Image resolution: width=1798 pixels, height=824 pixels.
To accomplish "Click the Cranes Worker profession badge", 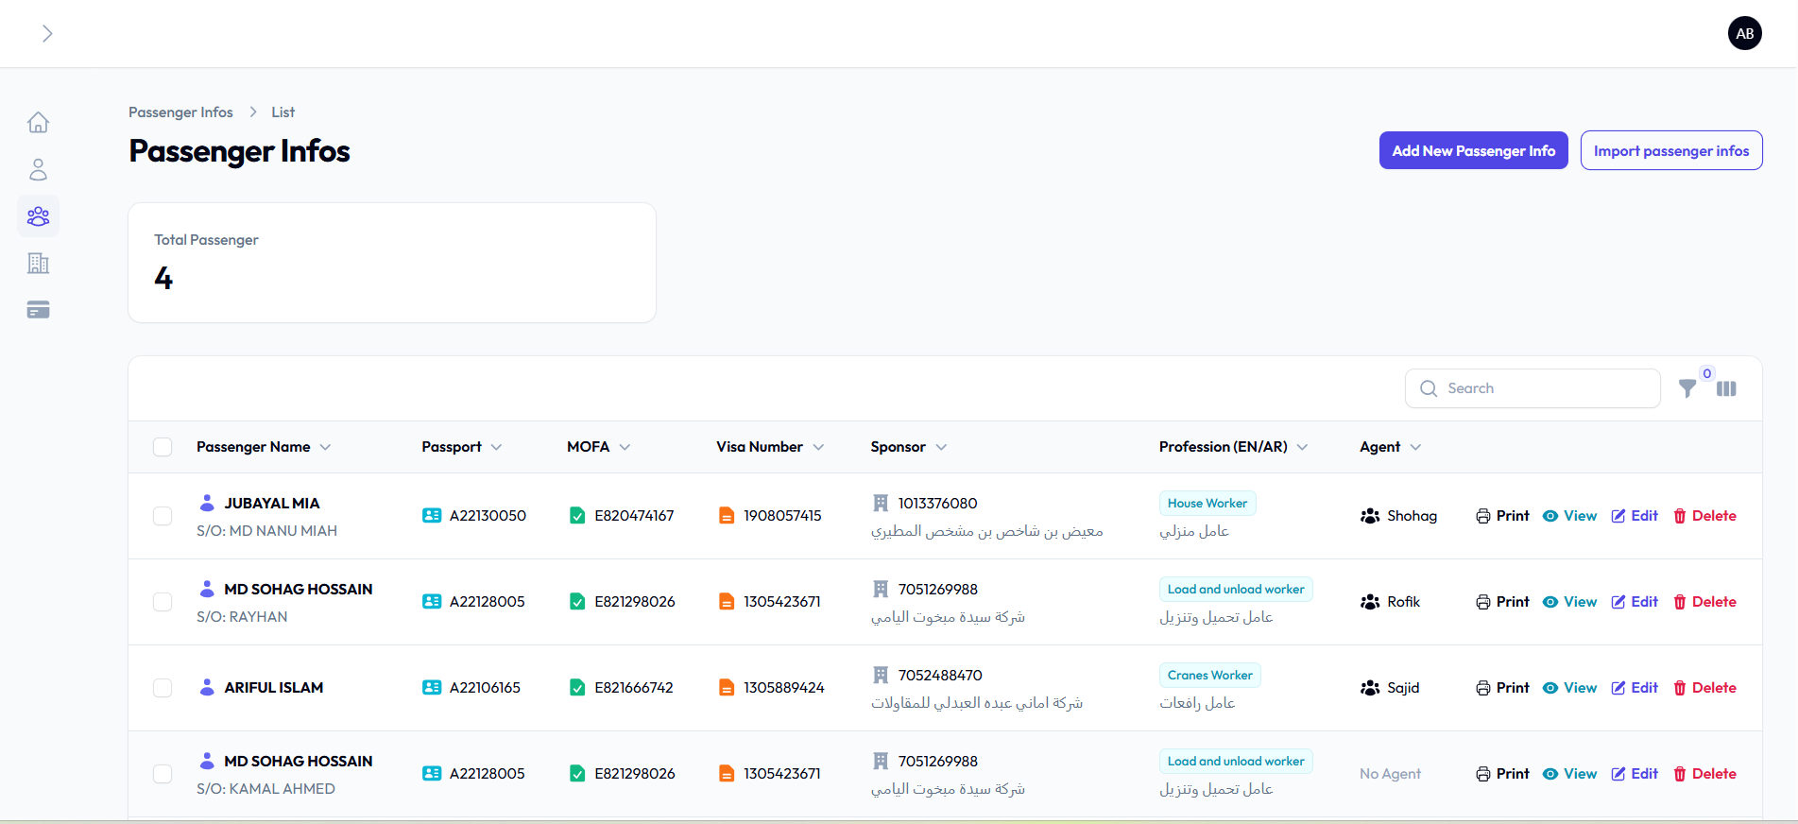I will point(1210,676).
